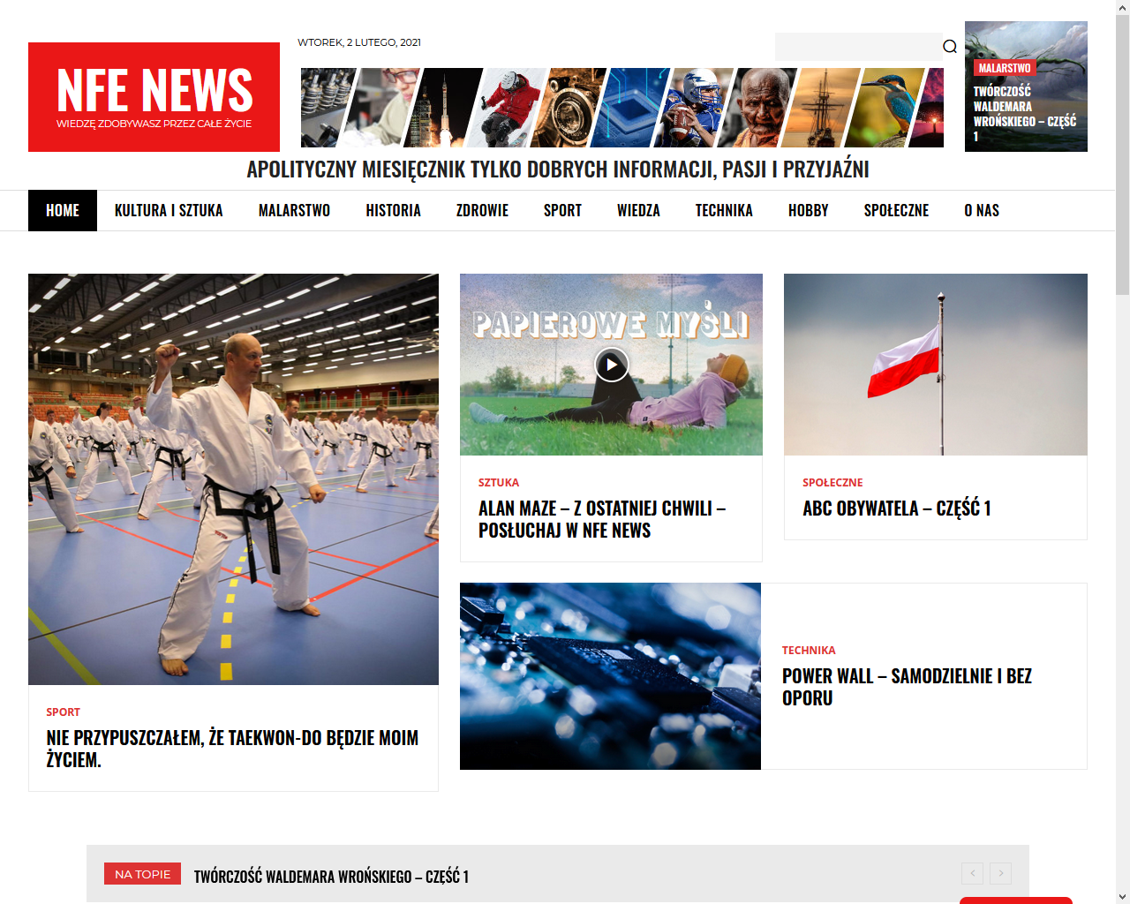Click the search magnifier icon
Image resolution: width=1130 pixels, height=904 pixels.
[x=949, y=47]
